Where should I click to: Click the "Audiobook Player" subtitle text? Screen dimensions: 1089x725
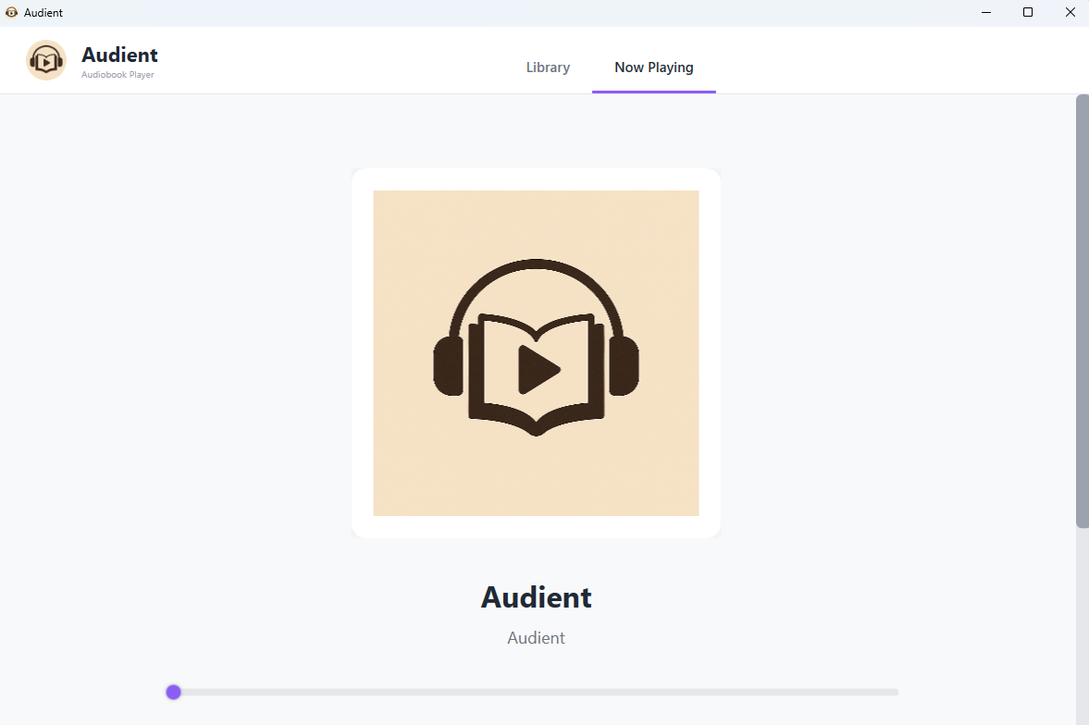pyautogui.click(x=118, y=74)
